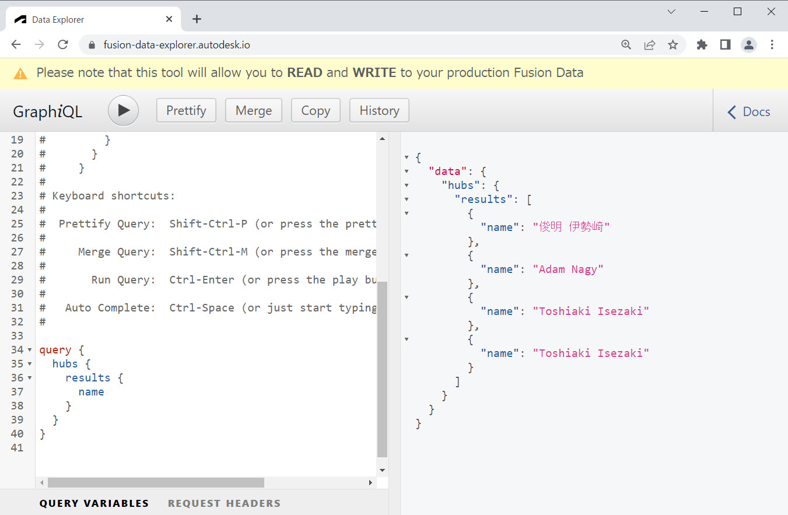Click the share page icon
Viewport: 788px width, 515px height.
tap(650, 45)
